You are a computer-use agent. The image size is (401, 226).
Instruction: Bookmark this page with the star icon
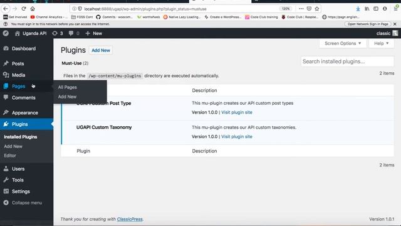[x=317, y=9]
